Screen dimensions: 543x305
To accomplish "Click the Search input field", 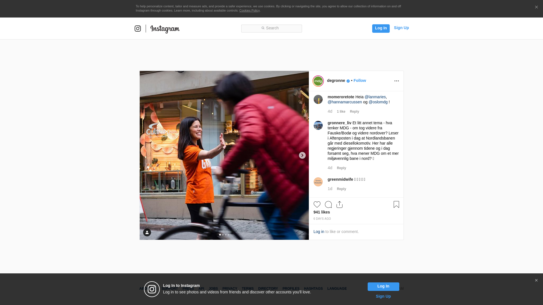I will (x=271, y=29).
